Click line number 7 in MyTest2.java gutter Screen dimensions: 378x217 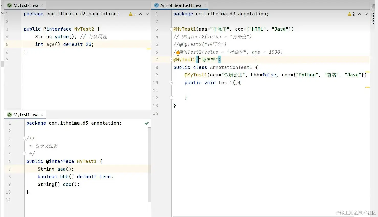point(7,60)
